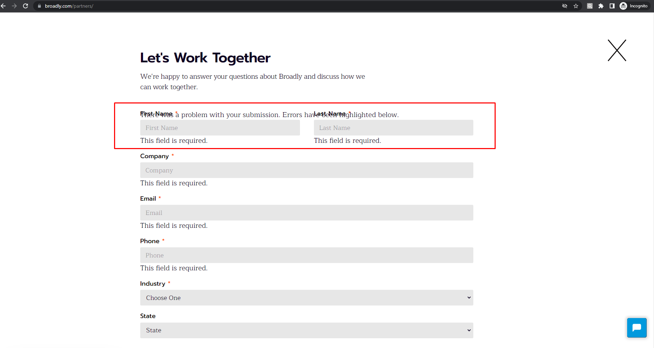The image size is (654, 348).
Task: Expand the State dropdown
Action: 307,330
